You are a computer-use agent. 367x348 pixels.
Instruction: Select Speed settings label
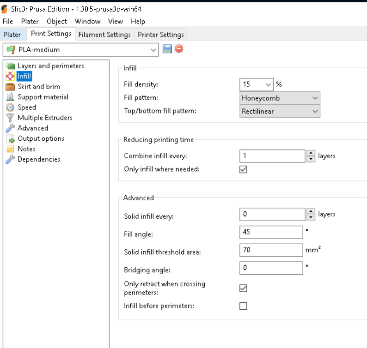click(x=27, y=107)
